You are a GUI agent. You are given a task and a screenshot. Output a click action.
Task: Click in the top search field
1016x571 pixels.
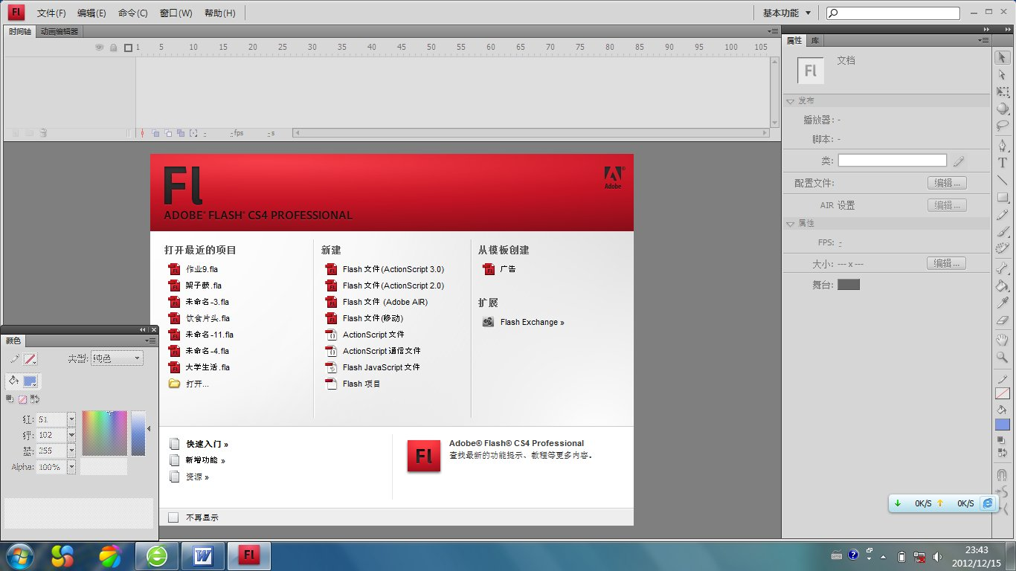(x=893, y=13)
